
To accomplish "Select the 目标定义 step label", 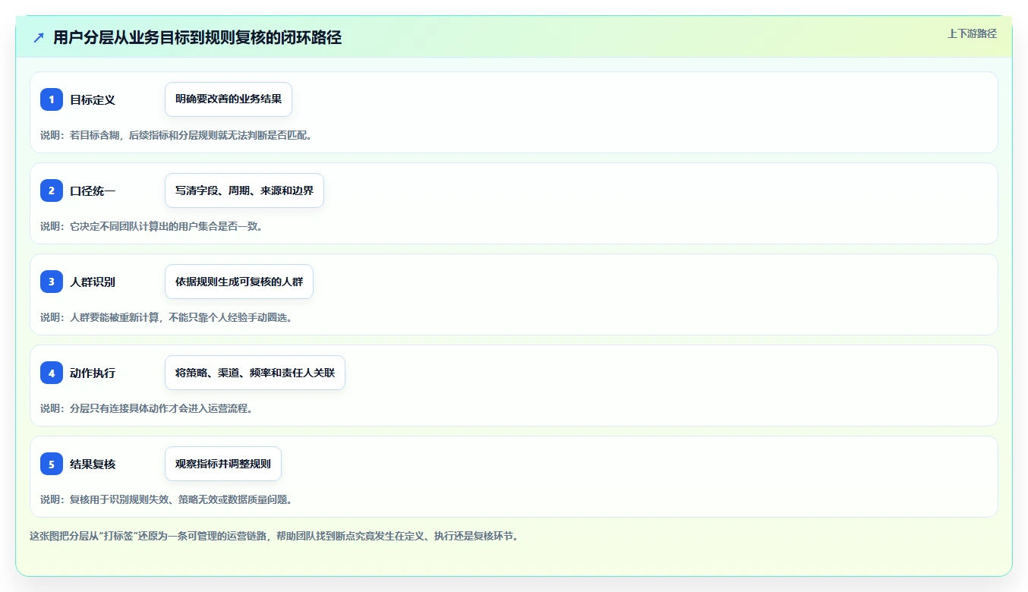I will point(93,99).
